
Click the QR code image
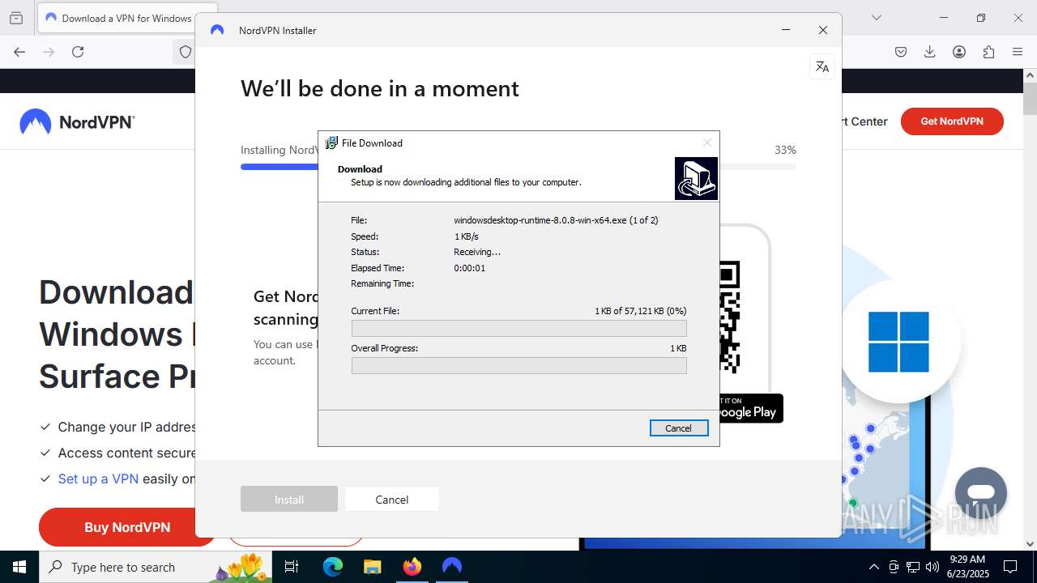pos(729,317)
